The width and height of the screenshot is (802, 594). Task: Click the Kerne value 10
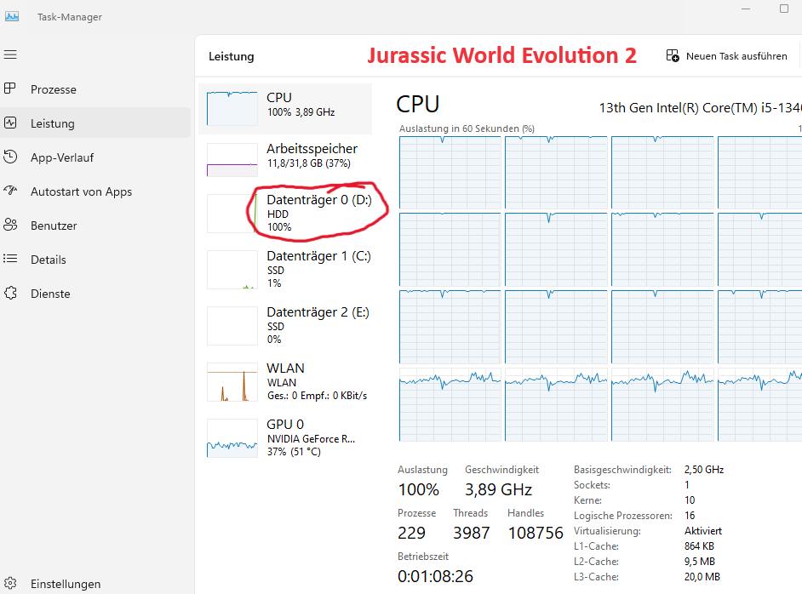[690, 500]
